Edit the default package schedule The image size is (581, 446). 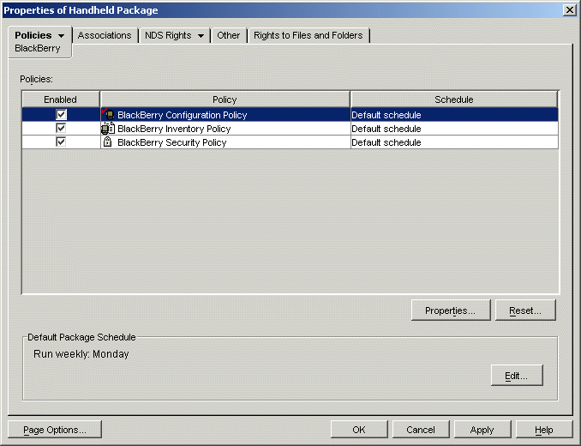pos(517,376)
